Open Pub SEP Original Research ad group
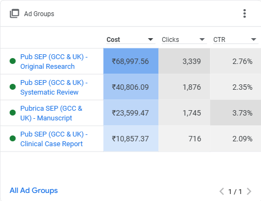The width and height of the screenshot is (261, 201). click(x=54, y=61)
